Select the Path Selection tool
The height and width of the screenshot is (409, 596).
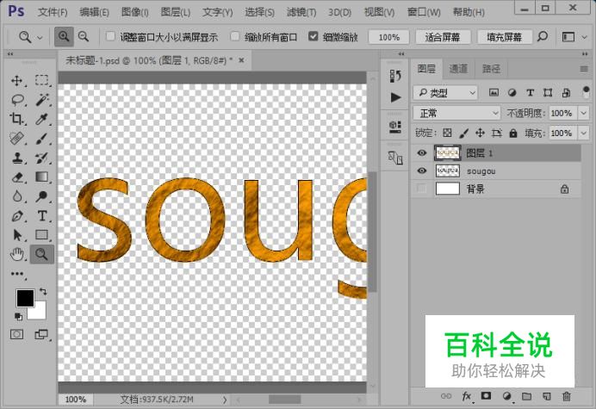pyautogui.click(x=17, y=235)
